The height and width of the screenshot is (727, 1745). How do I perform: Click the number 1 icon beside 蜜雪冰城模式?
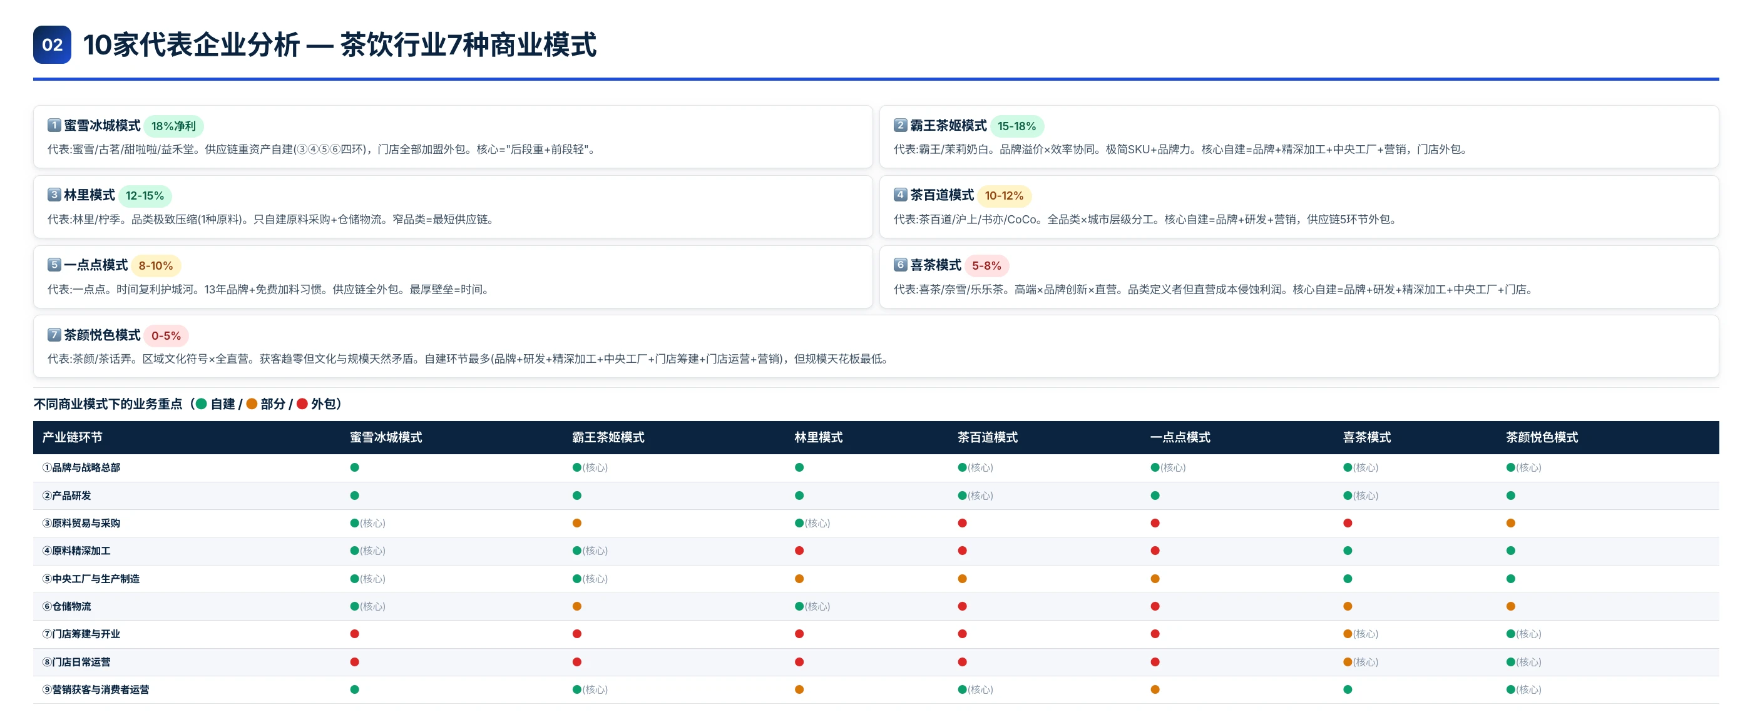point(54,125)
